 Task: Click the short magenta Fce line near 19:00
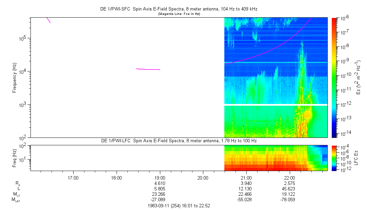click(148, 69)
